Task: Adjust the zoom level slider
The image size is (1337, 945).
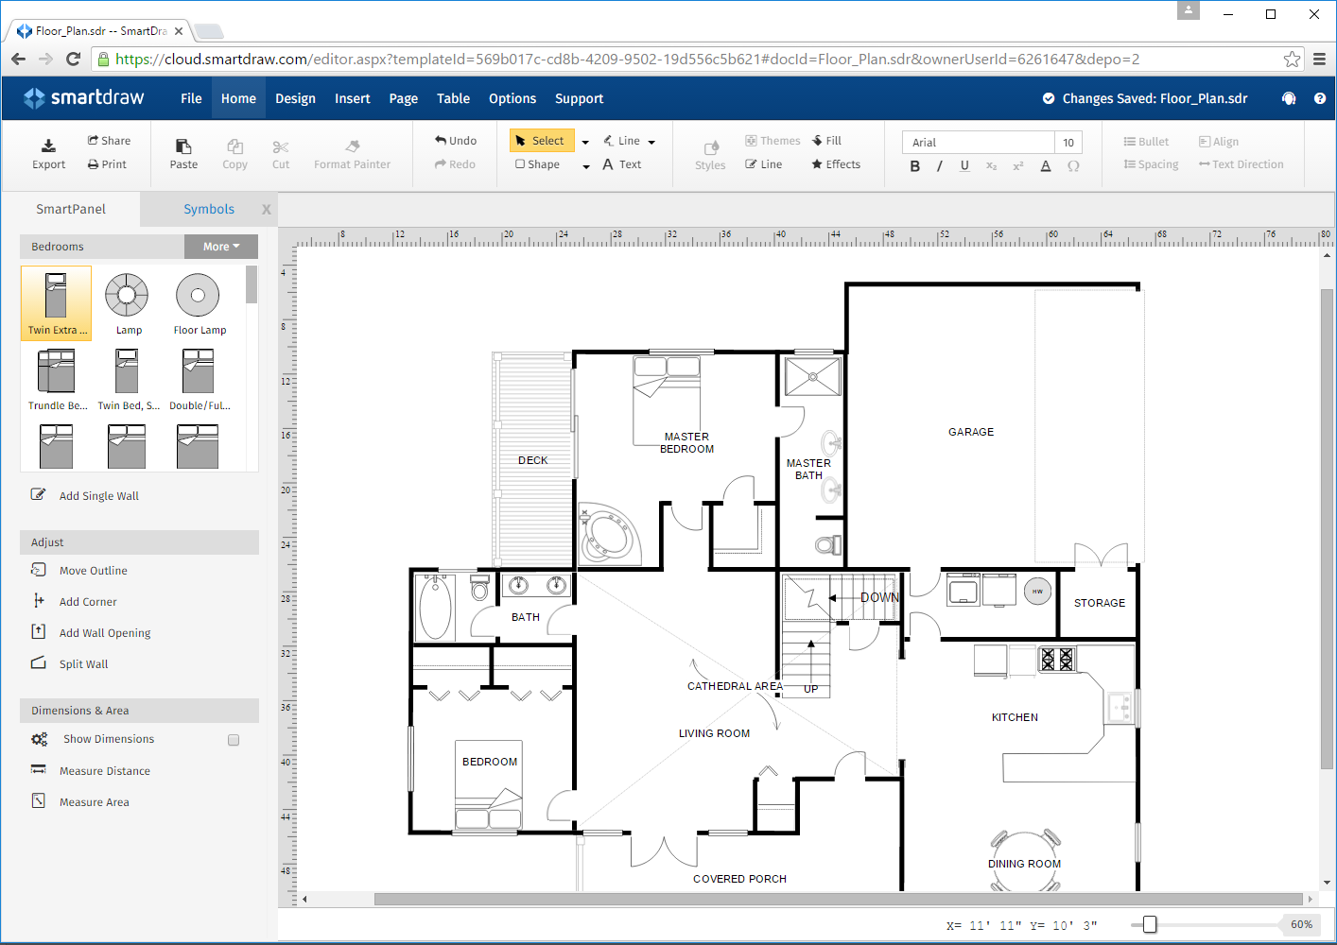Action: (1150, 924)
